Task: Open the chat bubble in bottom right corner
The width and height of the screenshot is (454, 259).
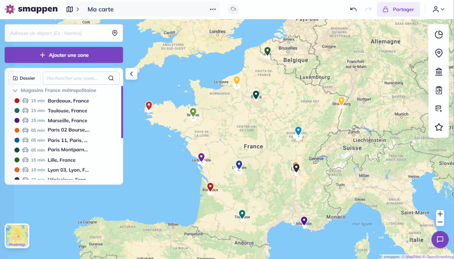Action: click(440, 239)
